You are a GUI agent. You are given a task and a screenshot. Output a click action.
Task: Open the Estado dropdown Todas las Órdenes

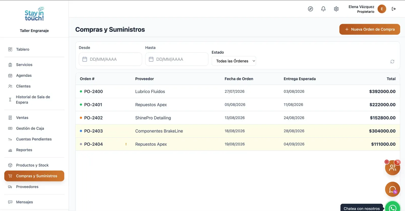[234, 61]
